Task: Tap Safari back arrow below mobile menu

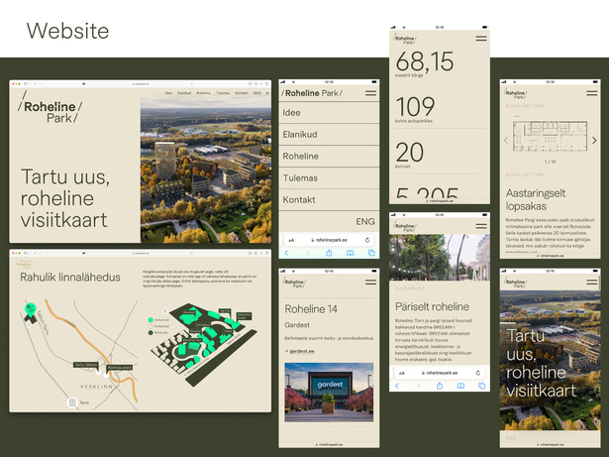Action: 287,254
